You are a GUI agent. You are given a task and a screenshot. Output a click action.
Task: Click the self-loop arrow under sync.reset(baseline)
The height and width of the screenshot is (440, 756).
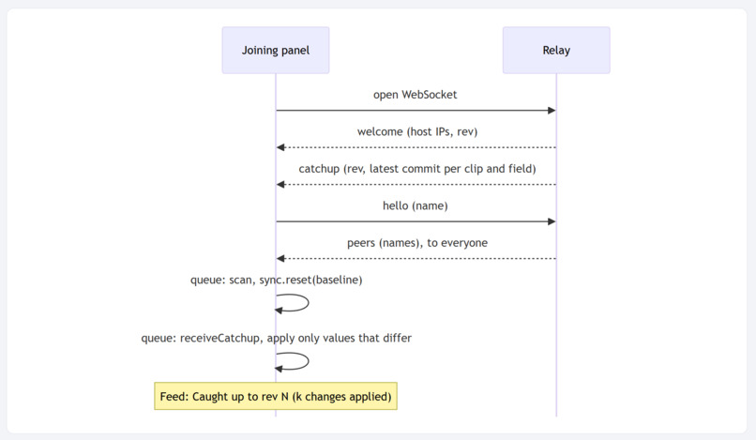click(x=293, y=303)
